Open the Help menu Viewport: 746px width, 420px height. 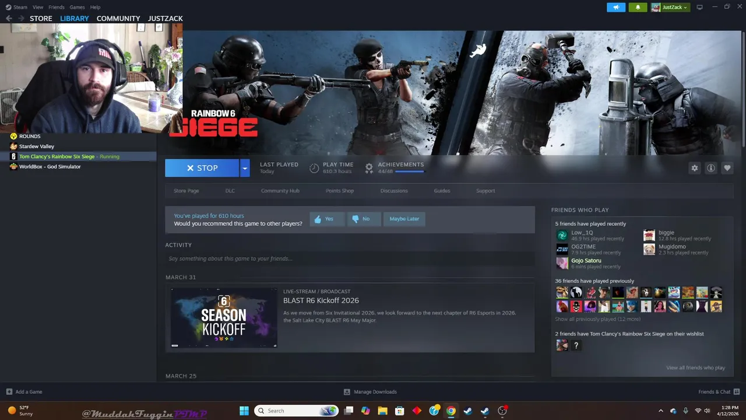tap(95, 7)
